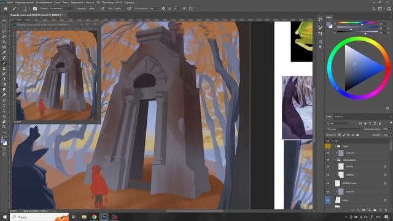Click the taskbar Поиск search box
The height and width of the screenshot is (221, 393).
39,217
